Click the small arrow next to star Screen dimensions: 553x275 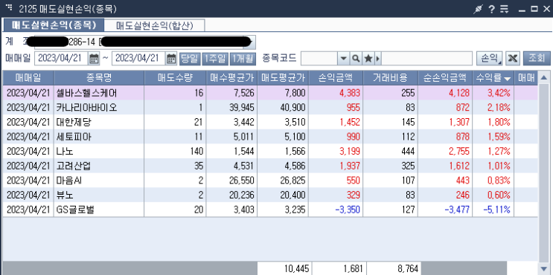[x=377, y=59]
